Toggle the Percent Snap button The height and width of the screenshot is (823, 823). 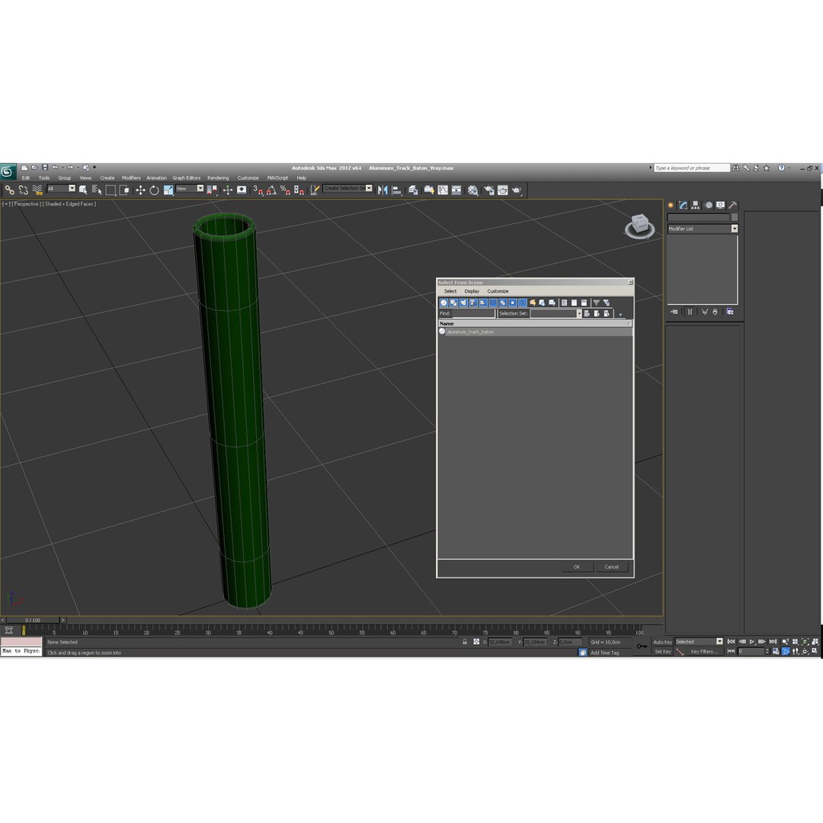(285, 190)
